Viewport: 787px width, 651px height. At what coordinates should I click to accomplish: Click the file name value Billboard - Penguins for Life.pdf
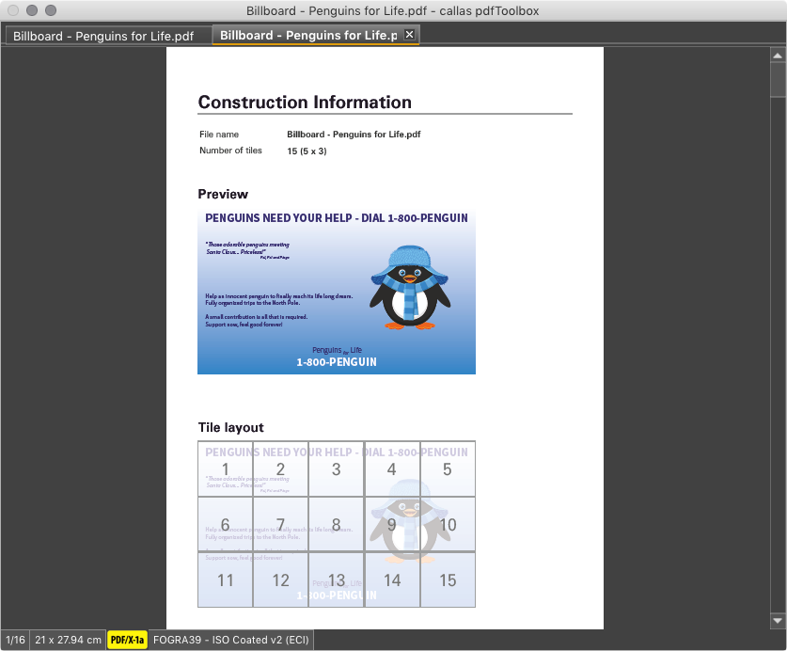tap(354, 135)
